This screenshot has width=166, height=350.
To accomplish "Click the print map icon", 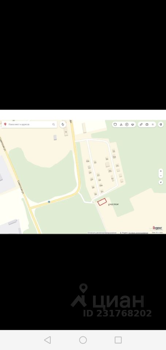I will point(147,125).
